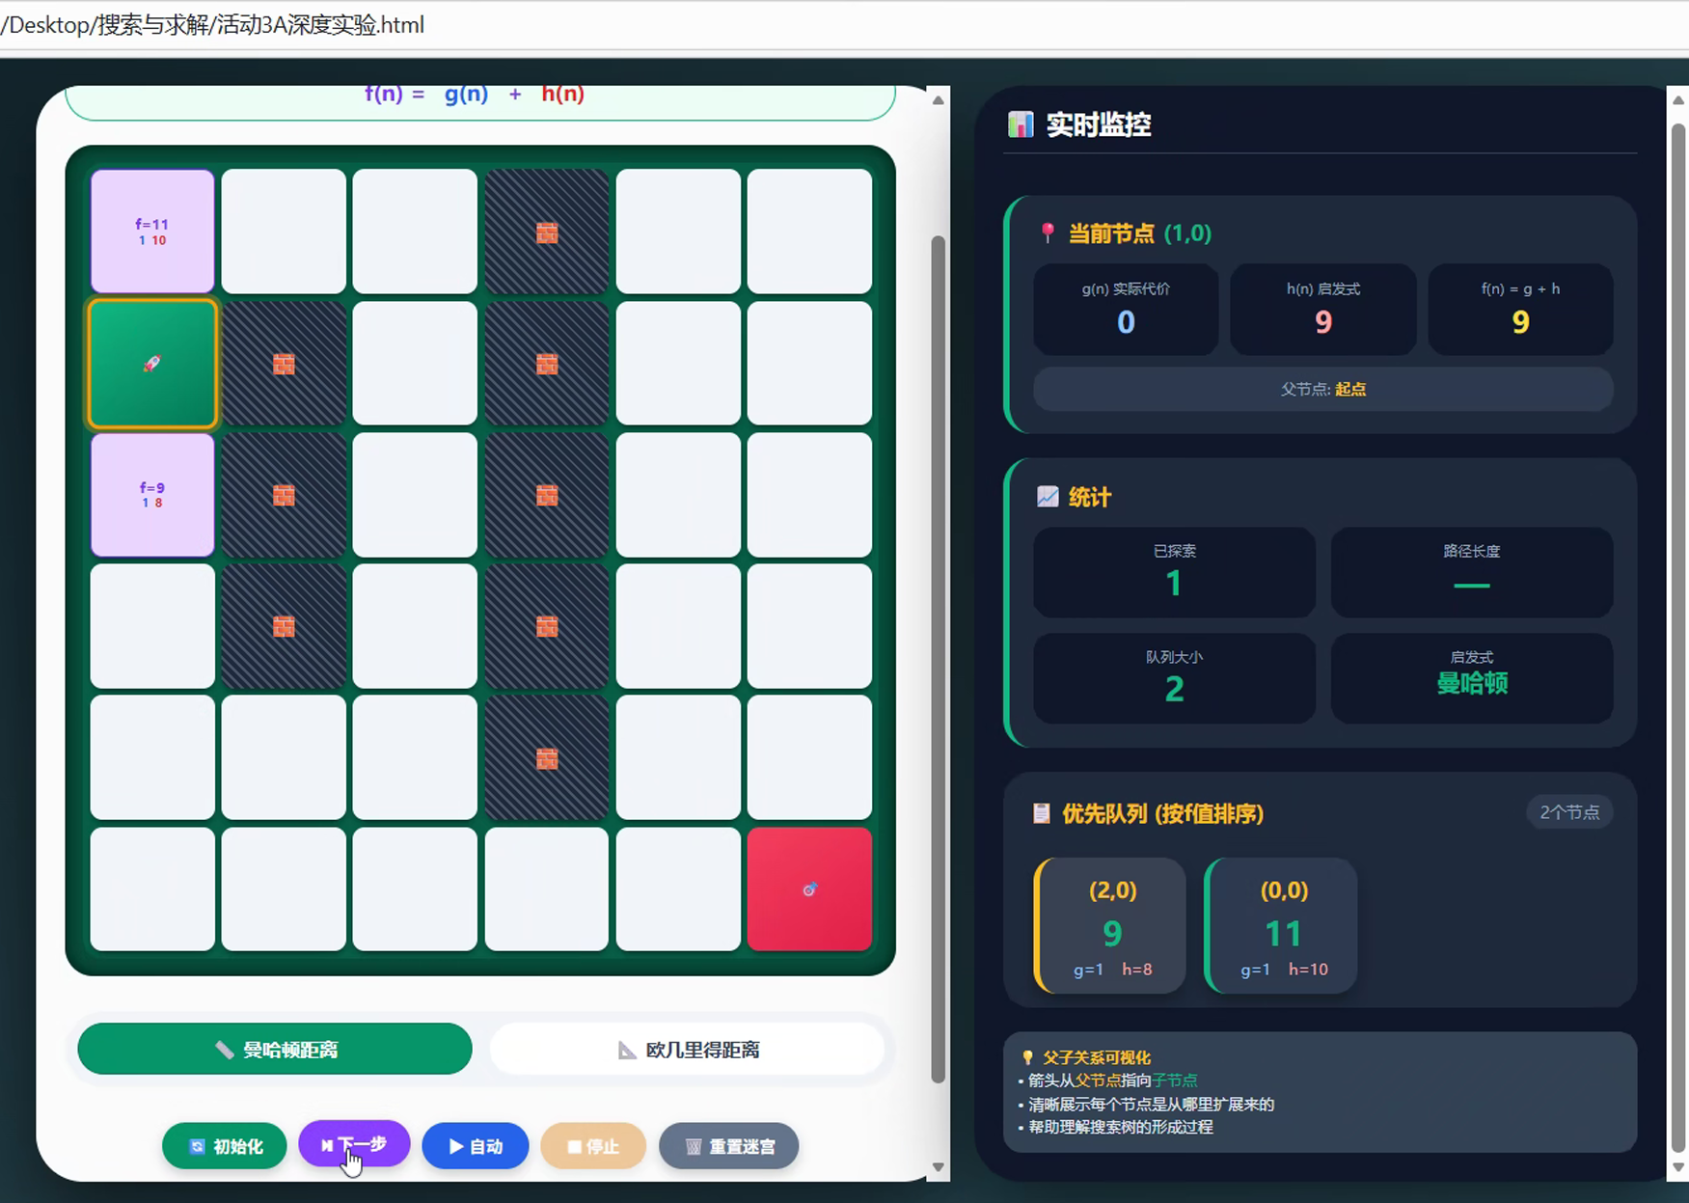
Task: Select Manhattan distance heuristic (曼哈顿距离)
Action: click(x=275, y=1049)
